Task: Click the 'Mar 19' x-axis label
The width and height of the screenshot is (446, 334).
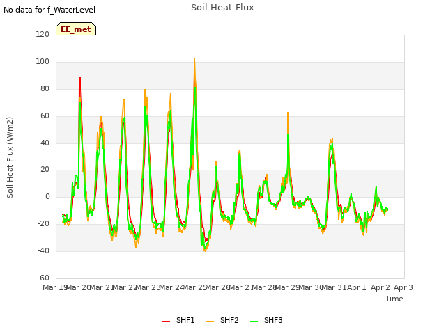Action: click(54, 287)
